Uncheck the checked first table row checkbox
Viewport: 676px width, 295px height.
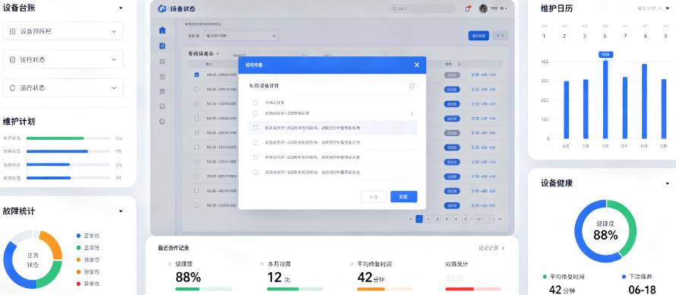click(x=197, y=75)
